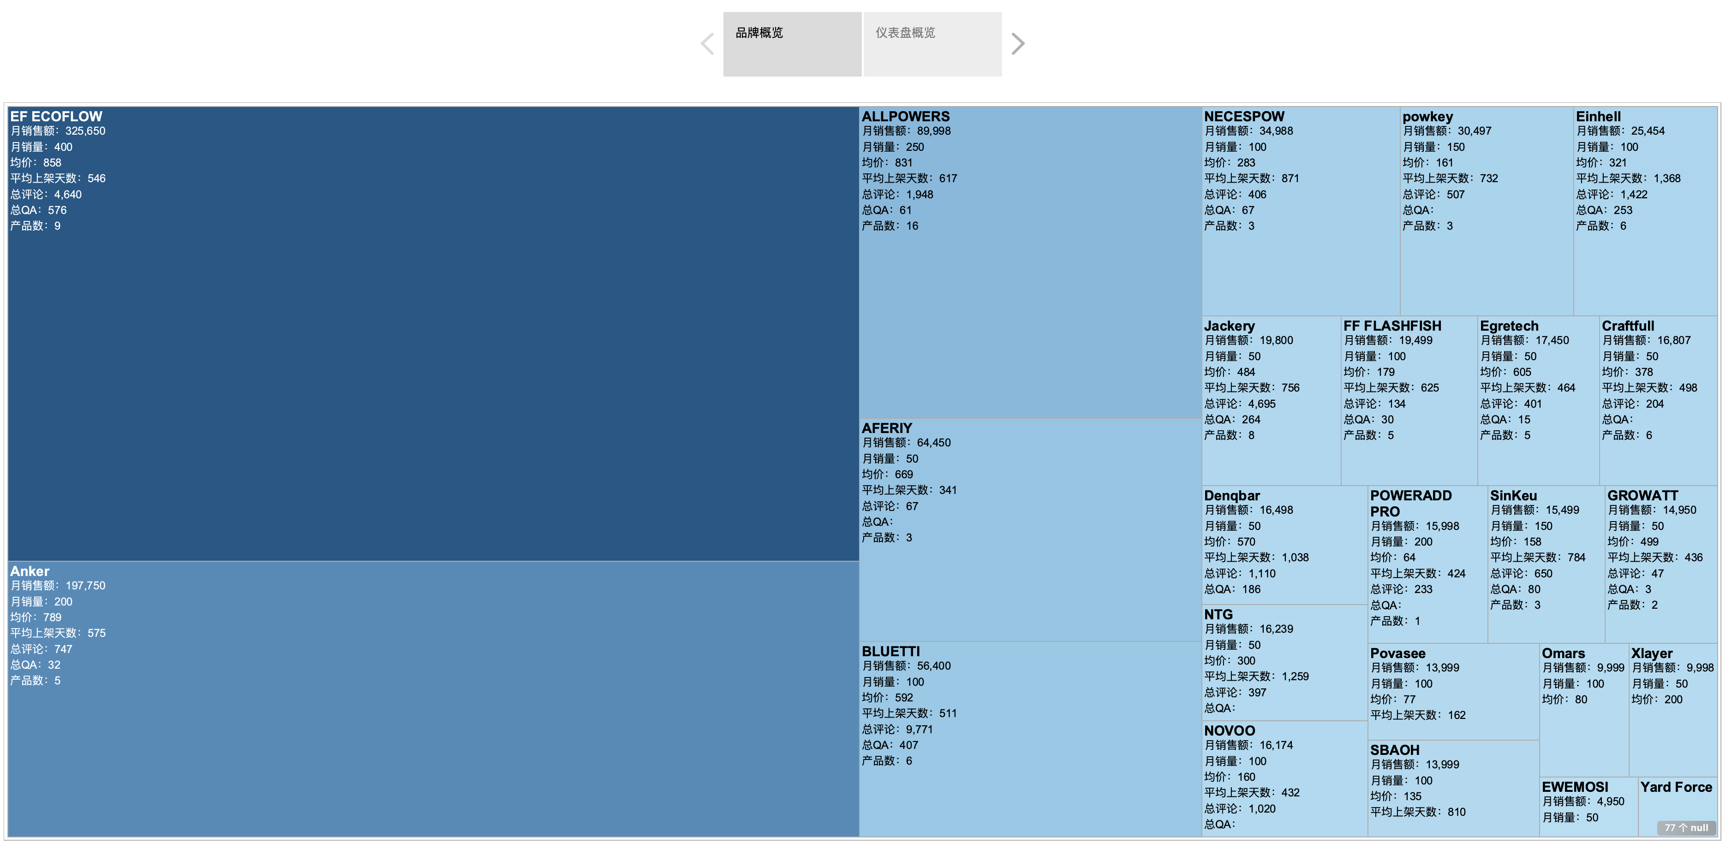The width and height of the screenshot is (1732, 843).
Task: Click ALLPOWERS' 产品数 16 line
Action: coord(890,226)
